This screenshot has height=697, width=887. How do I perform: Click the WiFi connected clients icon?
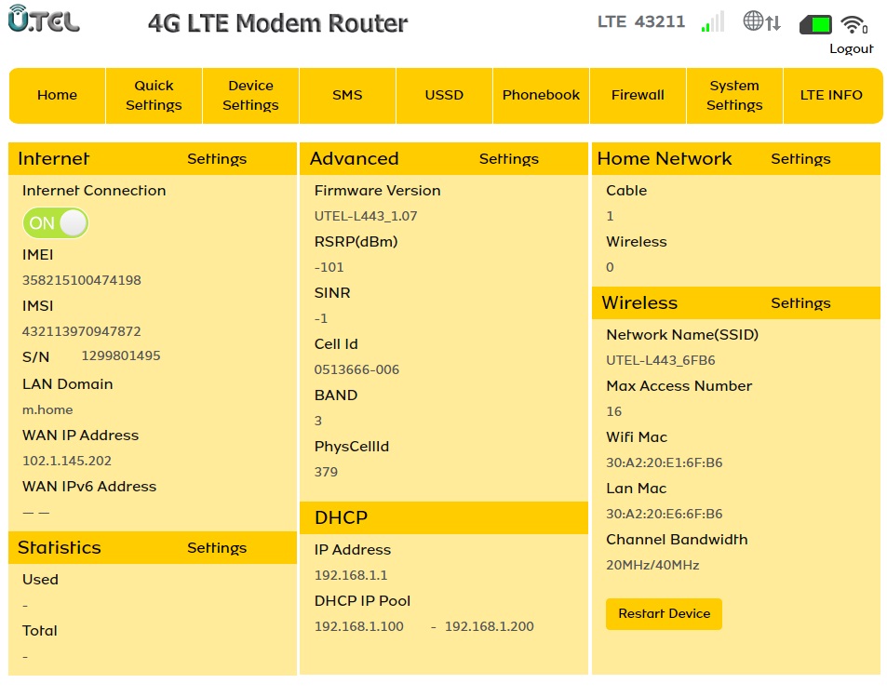click(853, 24)
